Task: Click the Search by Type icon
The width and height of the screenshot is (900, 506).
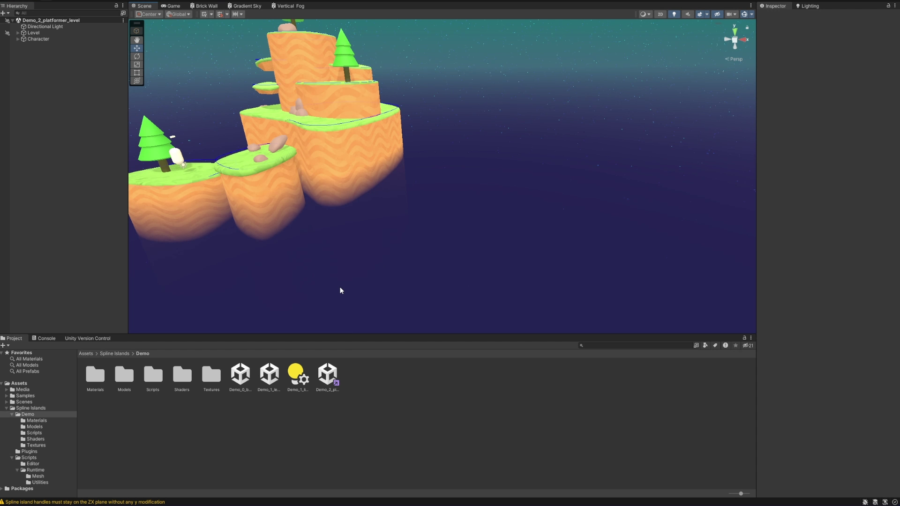Action: pos(705,345)
